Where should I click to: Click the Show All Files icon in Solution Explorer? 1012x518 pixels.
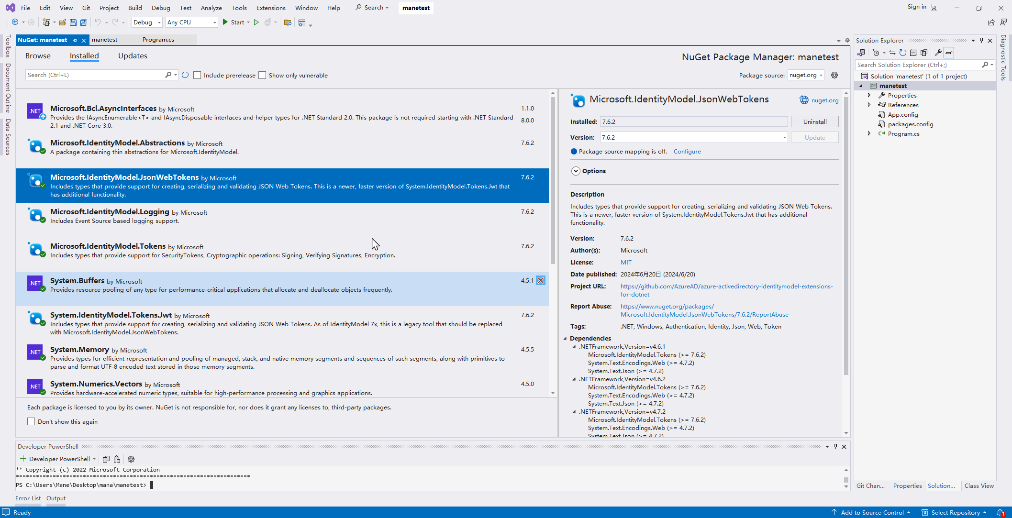pos(924,53)
